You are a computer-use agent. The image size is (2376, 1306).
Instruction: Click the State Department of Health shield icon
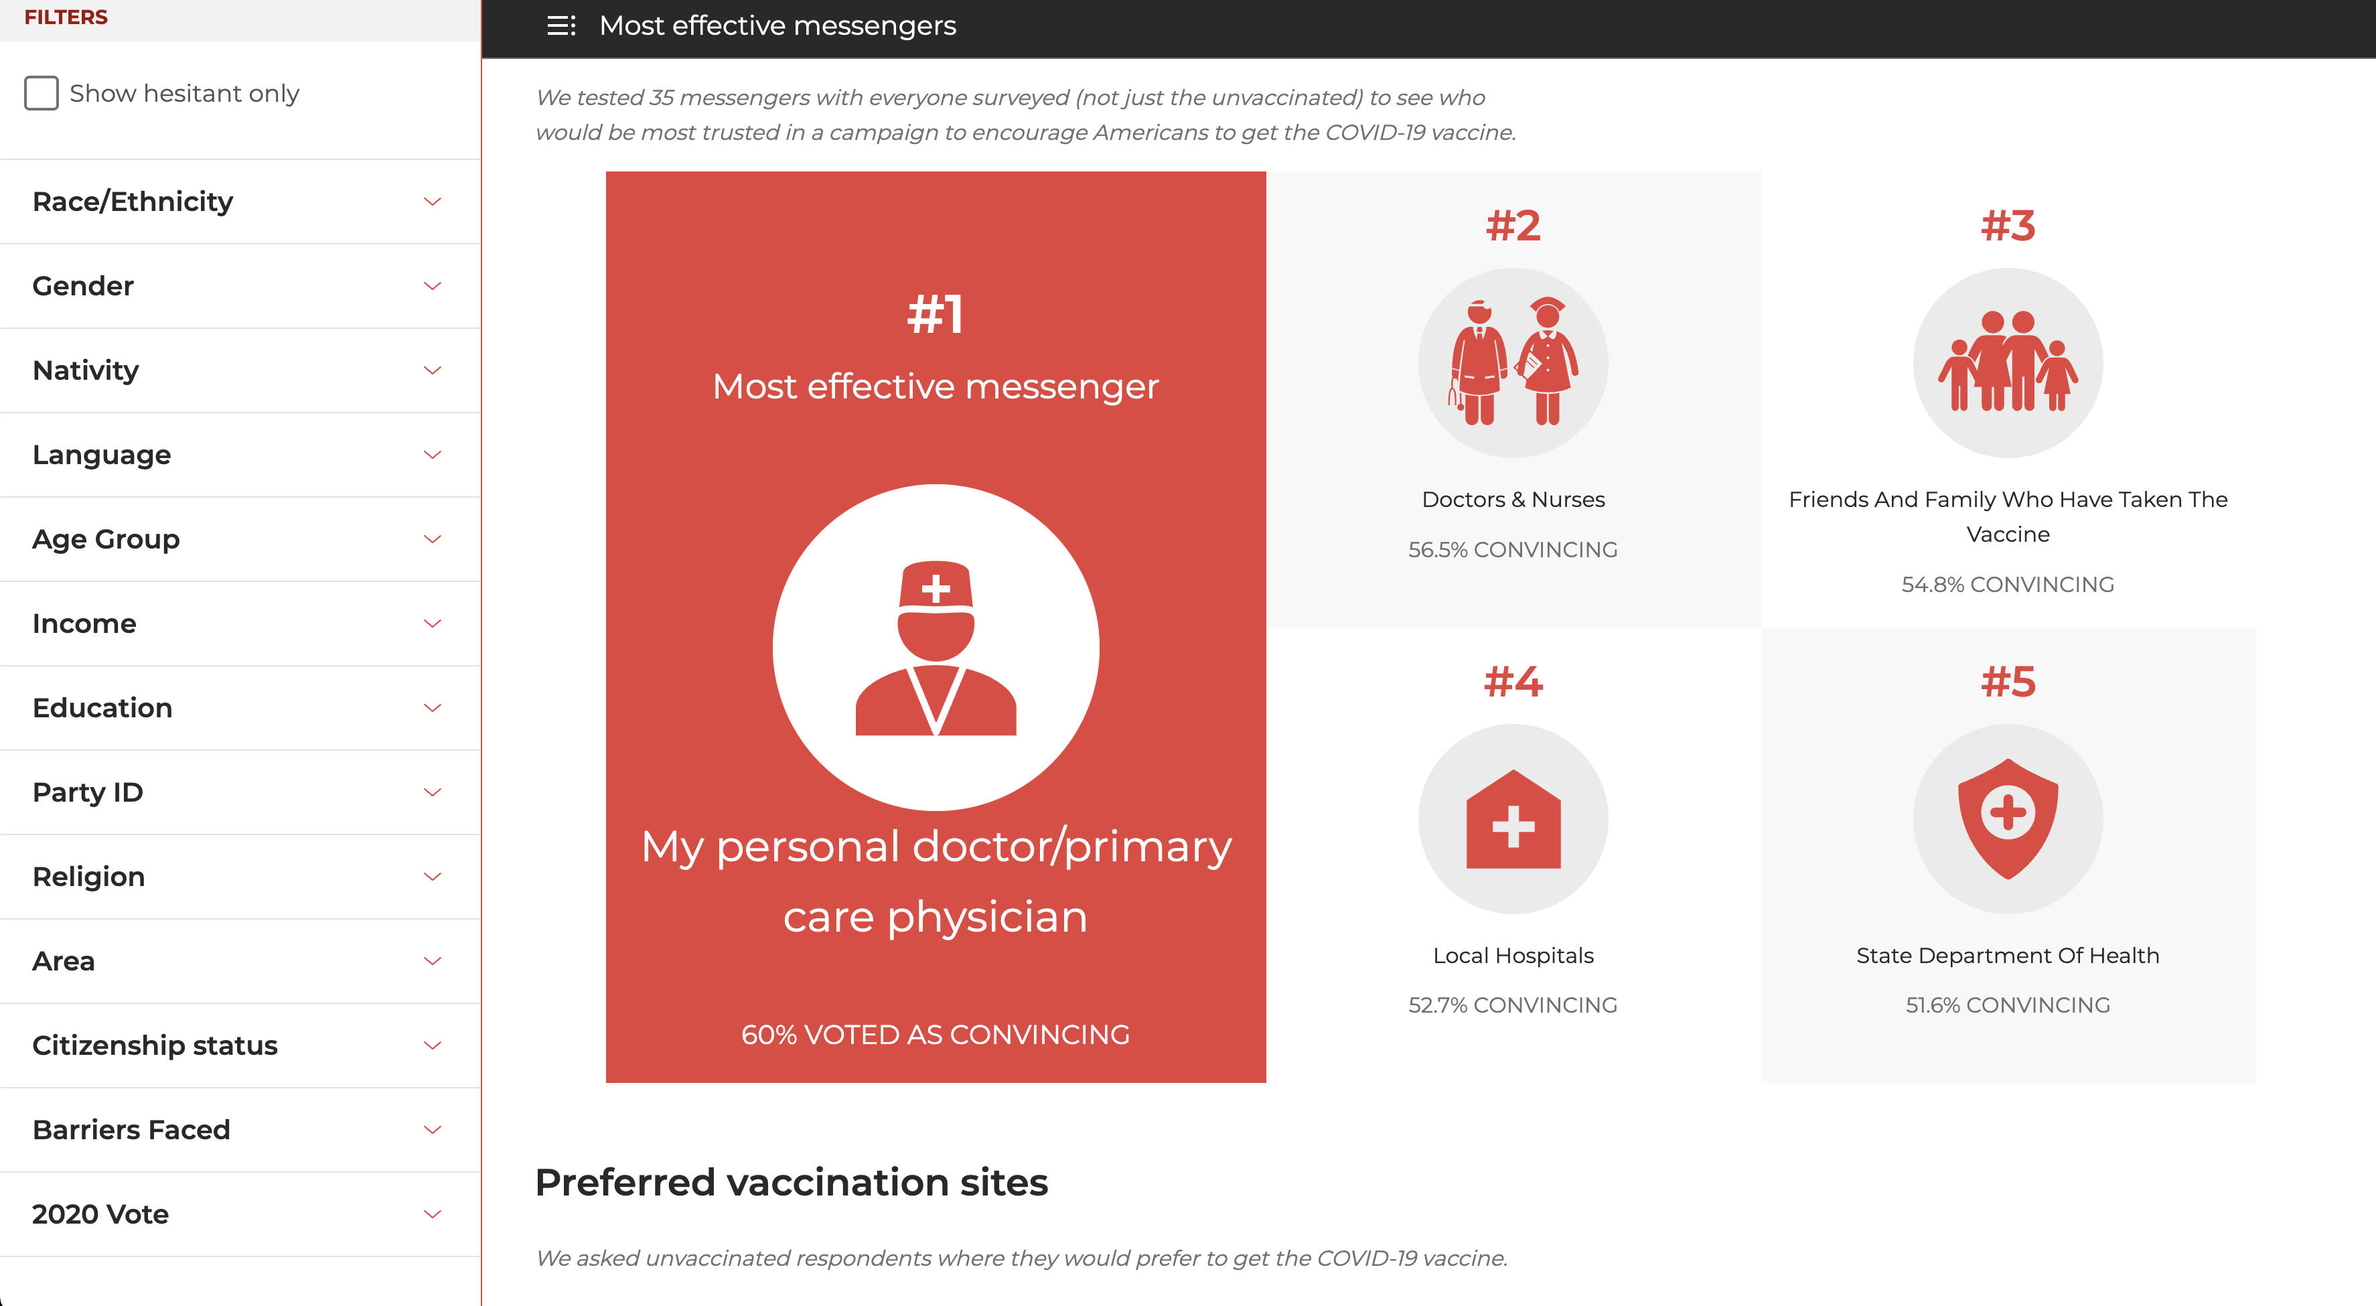2008,819
